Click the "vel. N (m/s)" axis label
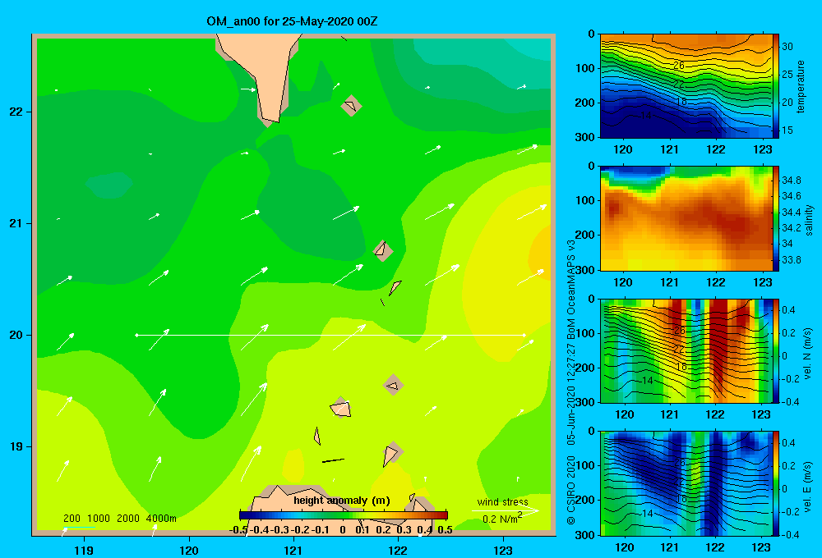Viewport: 822px width, 558px height. point(808,354)
